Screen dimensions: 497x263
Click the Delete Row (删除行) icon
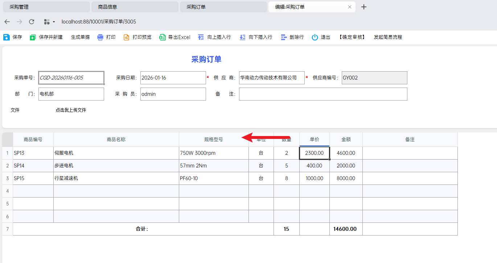[284, 37]
